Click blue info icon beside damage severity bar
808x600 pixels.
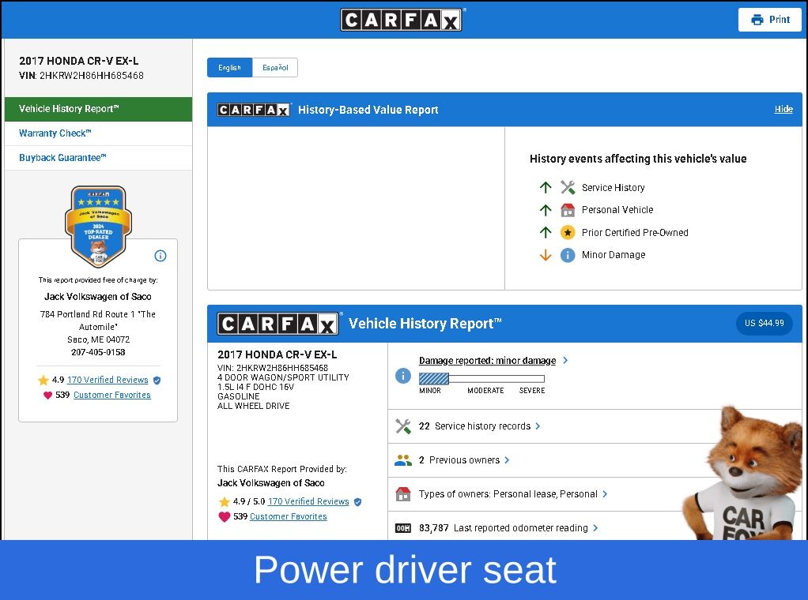(x=403, y=376)
